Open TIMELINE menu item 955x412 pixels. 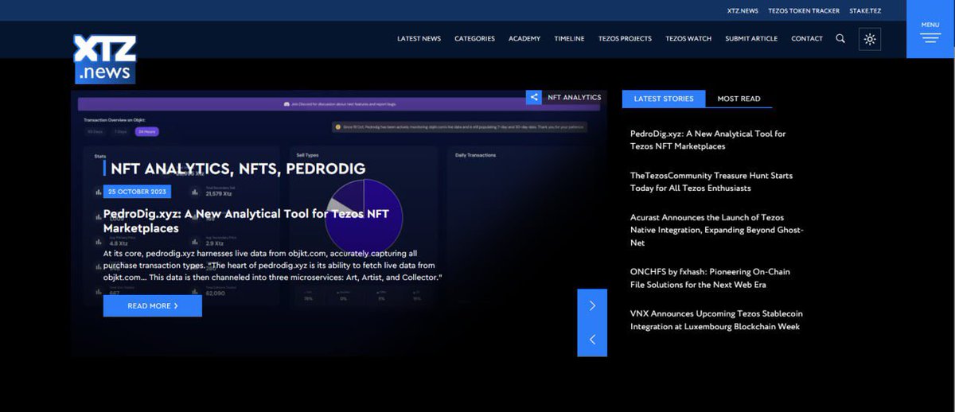pos(569,38)
